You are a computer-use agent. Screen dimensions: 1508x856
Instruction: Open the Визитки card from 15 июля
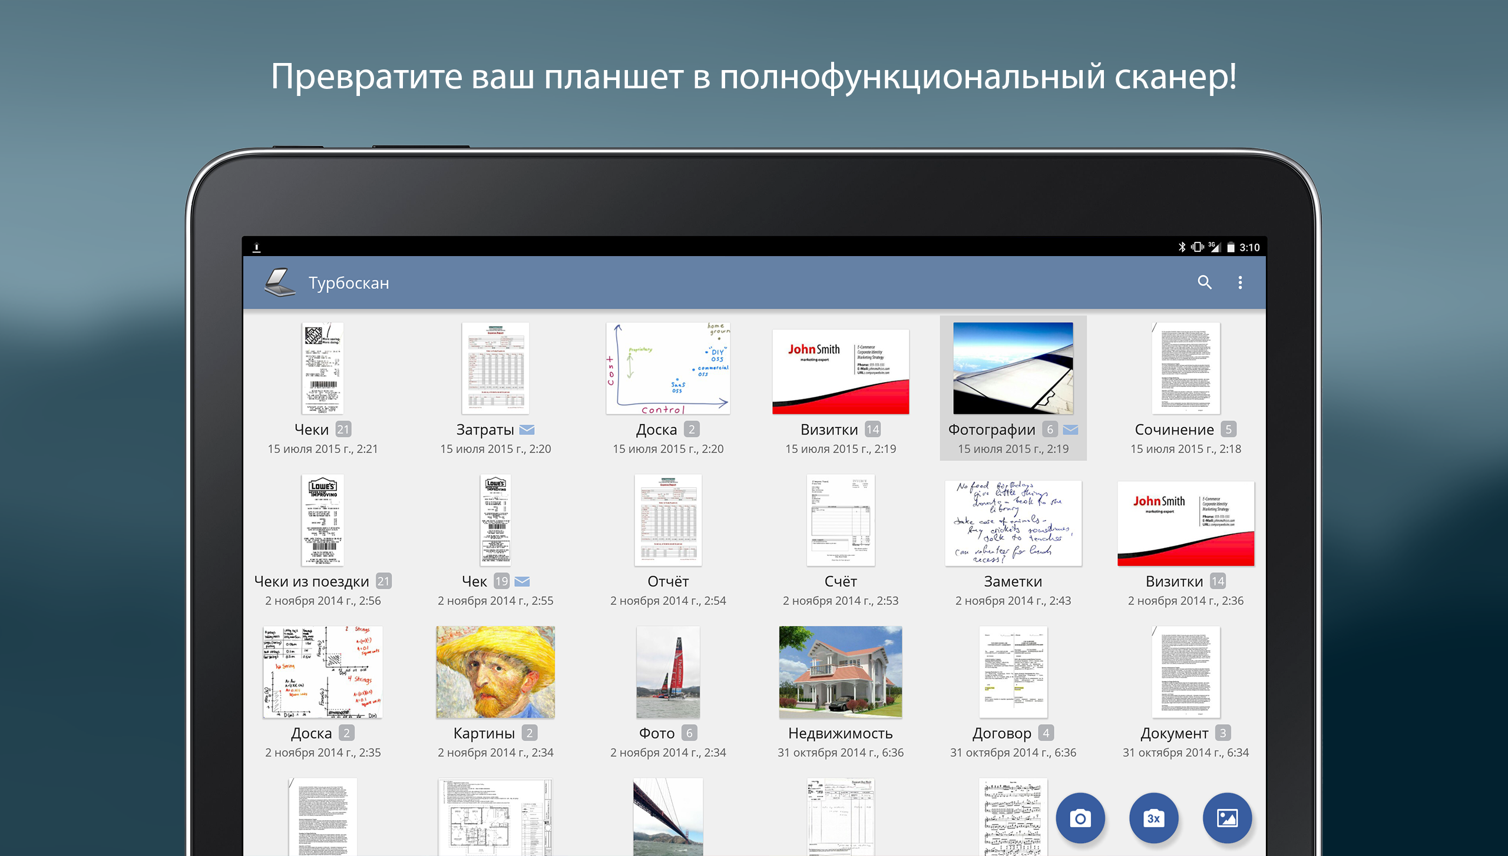[x=841, y=372]
